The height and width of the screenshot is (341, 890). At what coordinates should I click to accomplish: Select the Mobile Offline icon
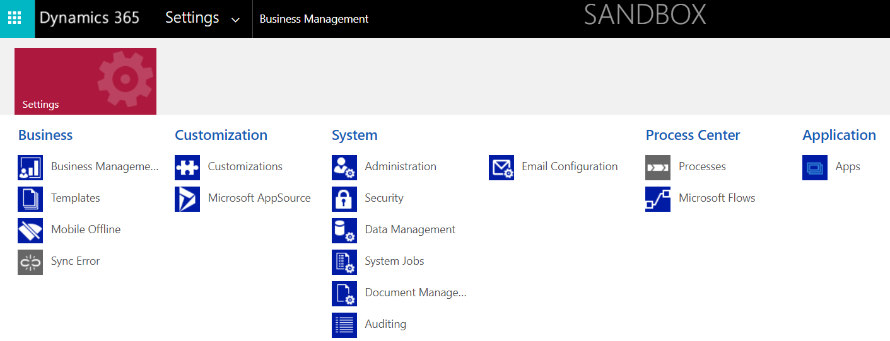(30, 231)
